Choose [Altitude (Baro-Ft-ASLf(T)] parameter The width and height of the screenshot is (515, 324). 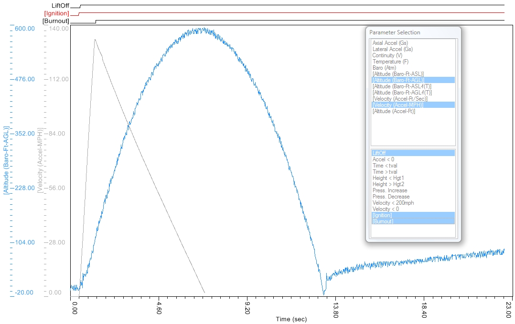[402, 86]
